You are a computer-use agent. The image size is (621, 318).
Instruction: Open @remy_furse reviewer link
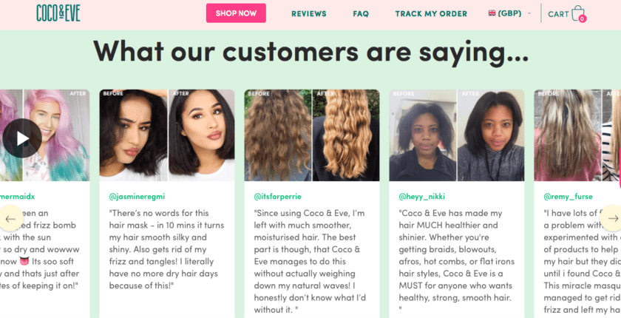click(568, 197)
